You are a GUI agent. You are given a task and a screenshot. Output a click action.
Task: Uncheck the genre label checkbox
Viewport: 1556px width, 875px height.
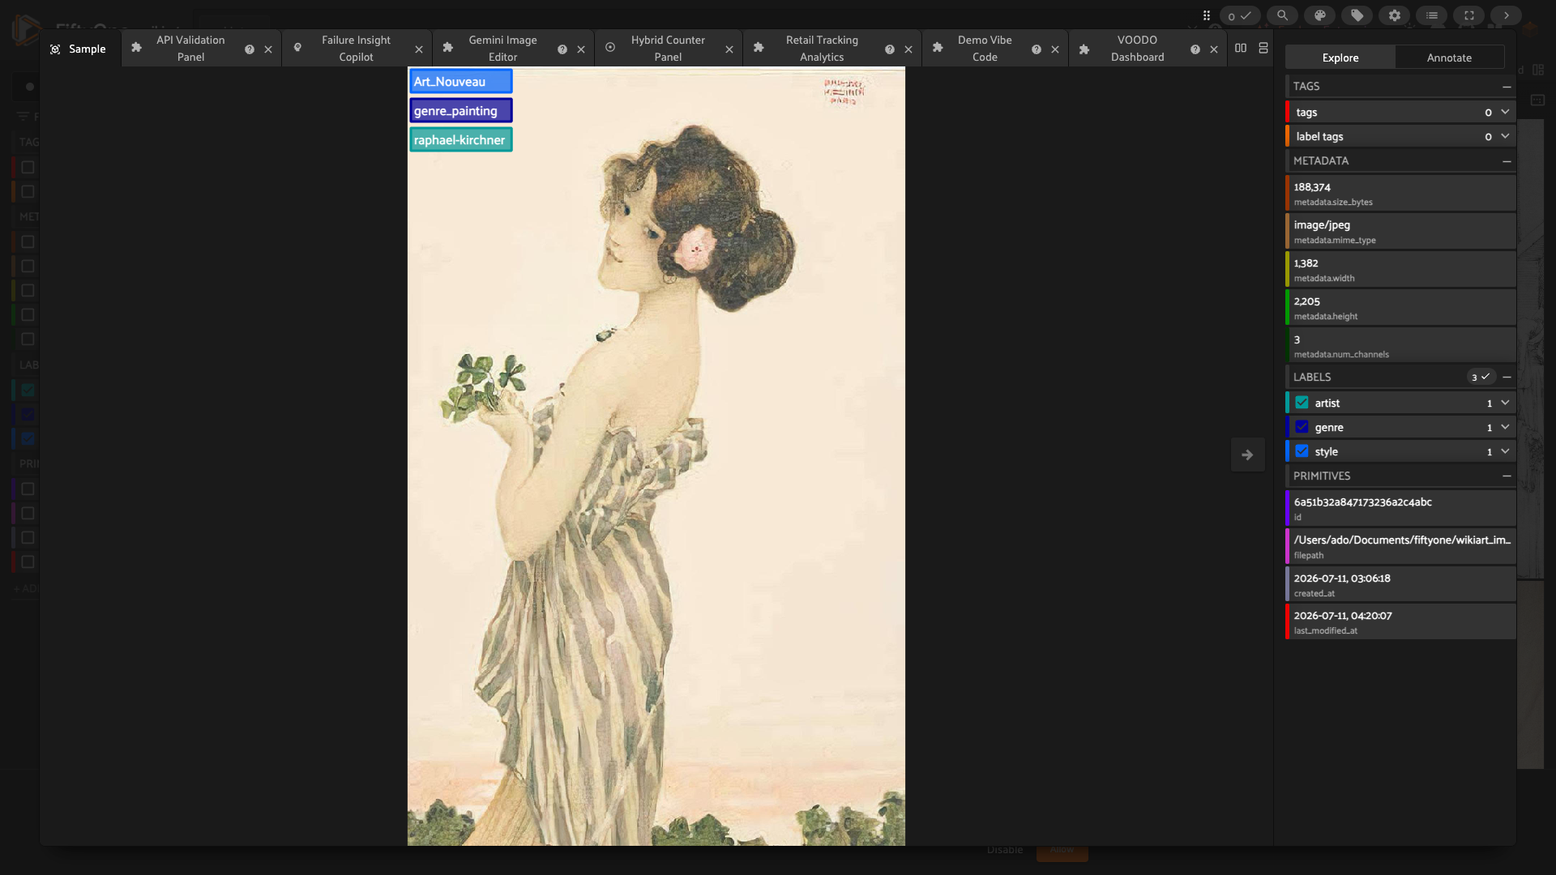click(x=1302, y=427)
